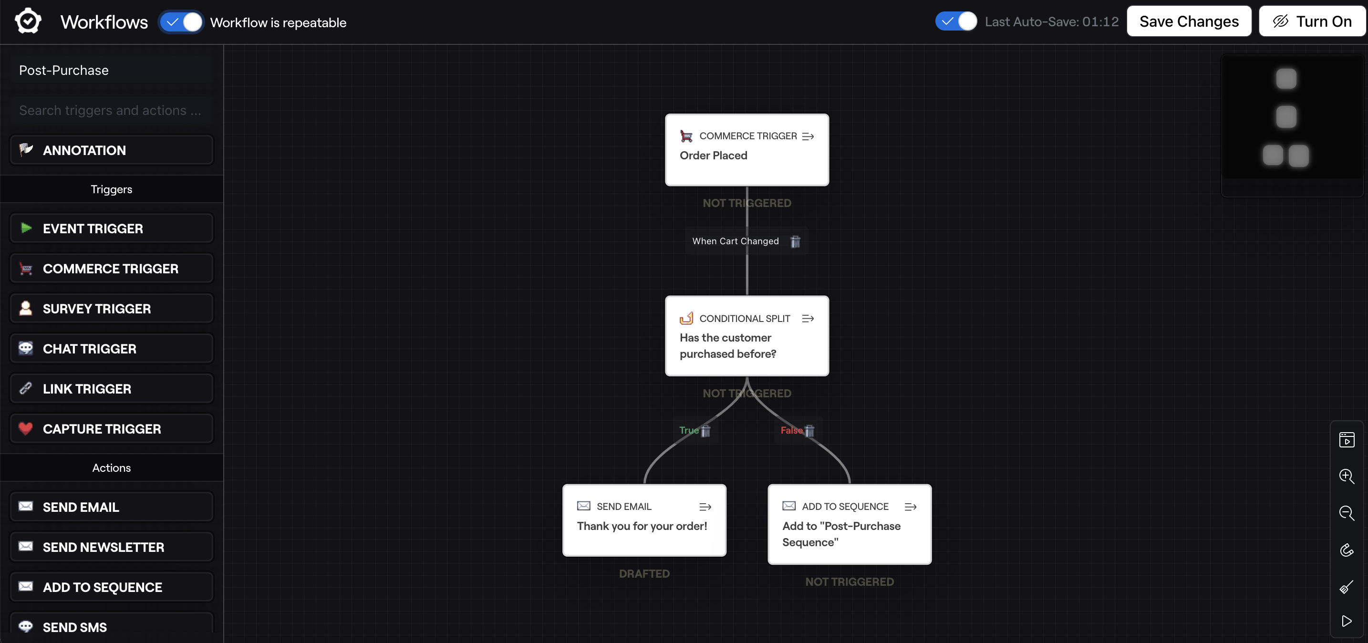Toggle the Workflow is repeatable switch
1368x643 pixels.
pos(181,22)
